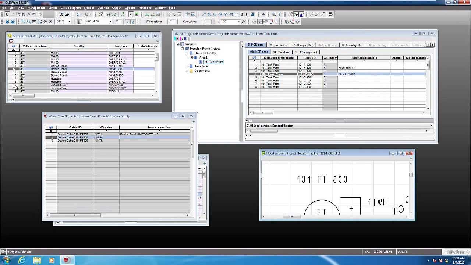Click the zoom in magnifier icon

pos(23,21)
